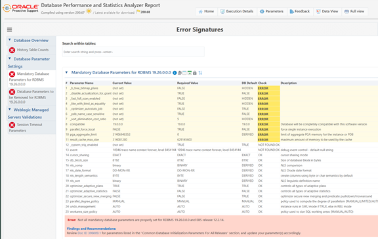Sort by Description column header
Image resolution: width=378 pixels, height=239 pixels.
(x=289, y=83)
